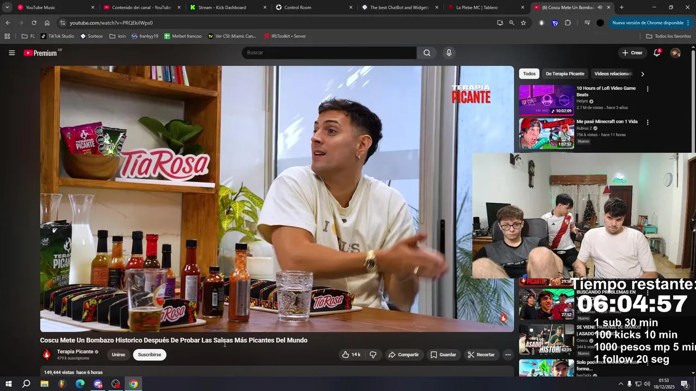The image size is (696, 391).
Task: Click the search magnifier button next to Buscar
Action: 427,53
